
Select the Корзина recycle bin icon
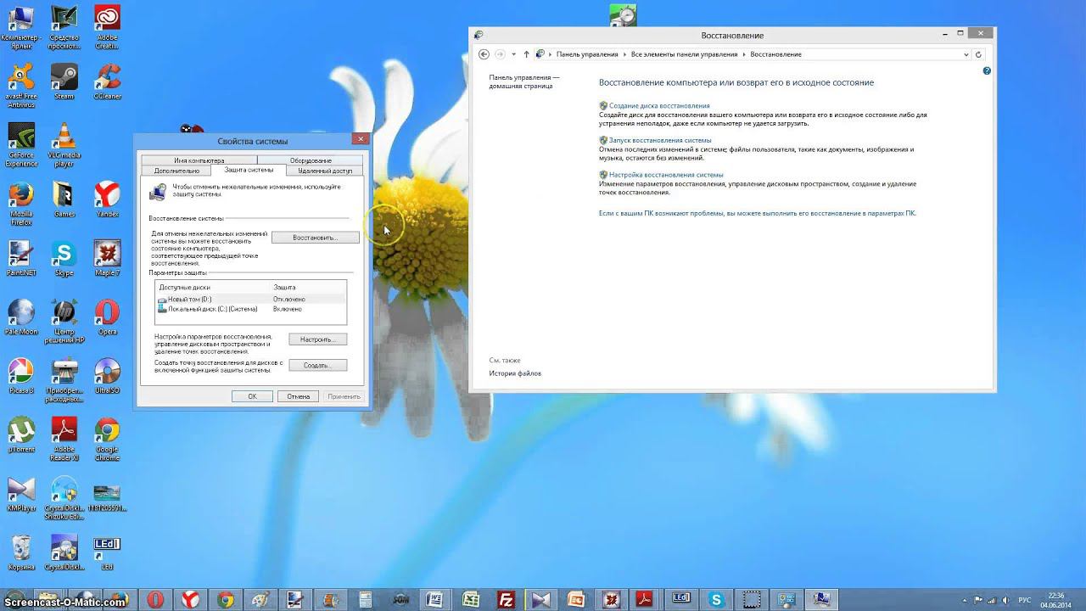[21, 552]
